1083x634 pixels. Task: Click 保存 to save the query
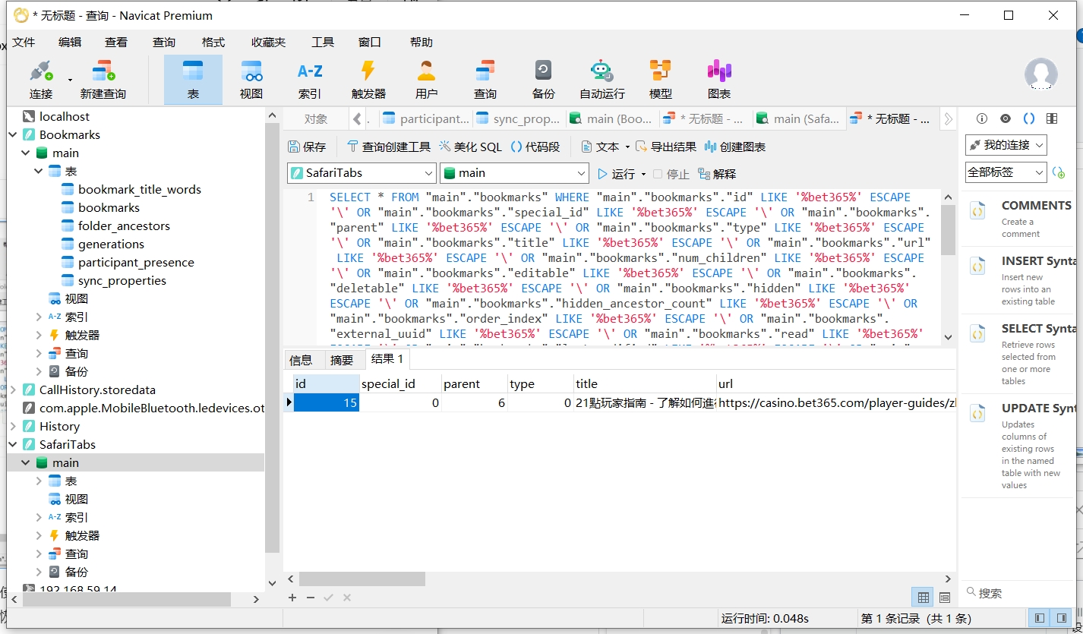tap(307, 147)
